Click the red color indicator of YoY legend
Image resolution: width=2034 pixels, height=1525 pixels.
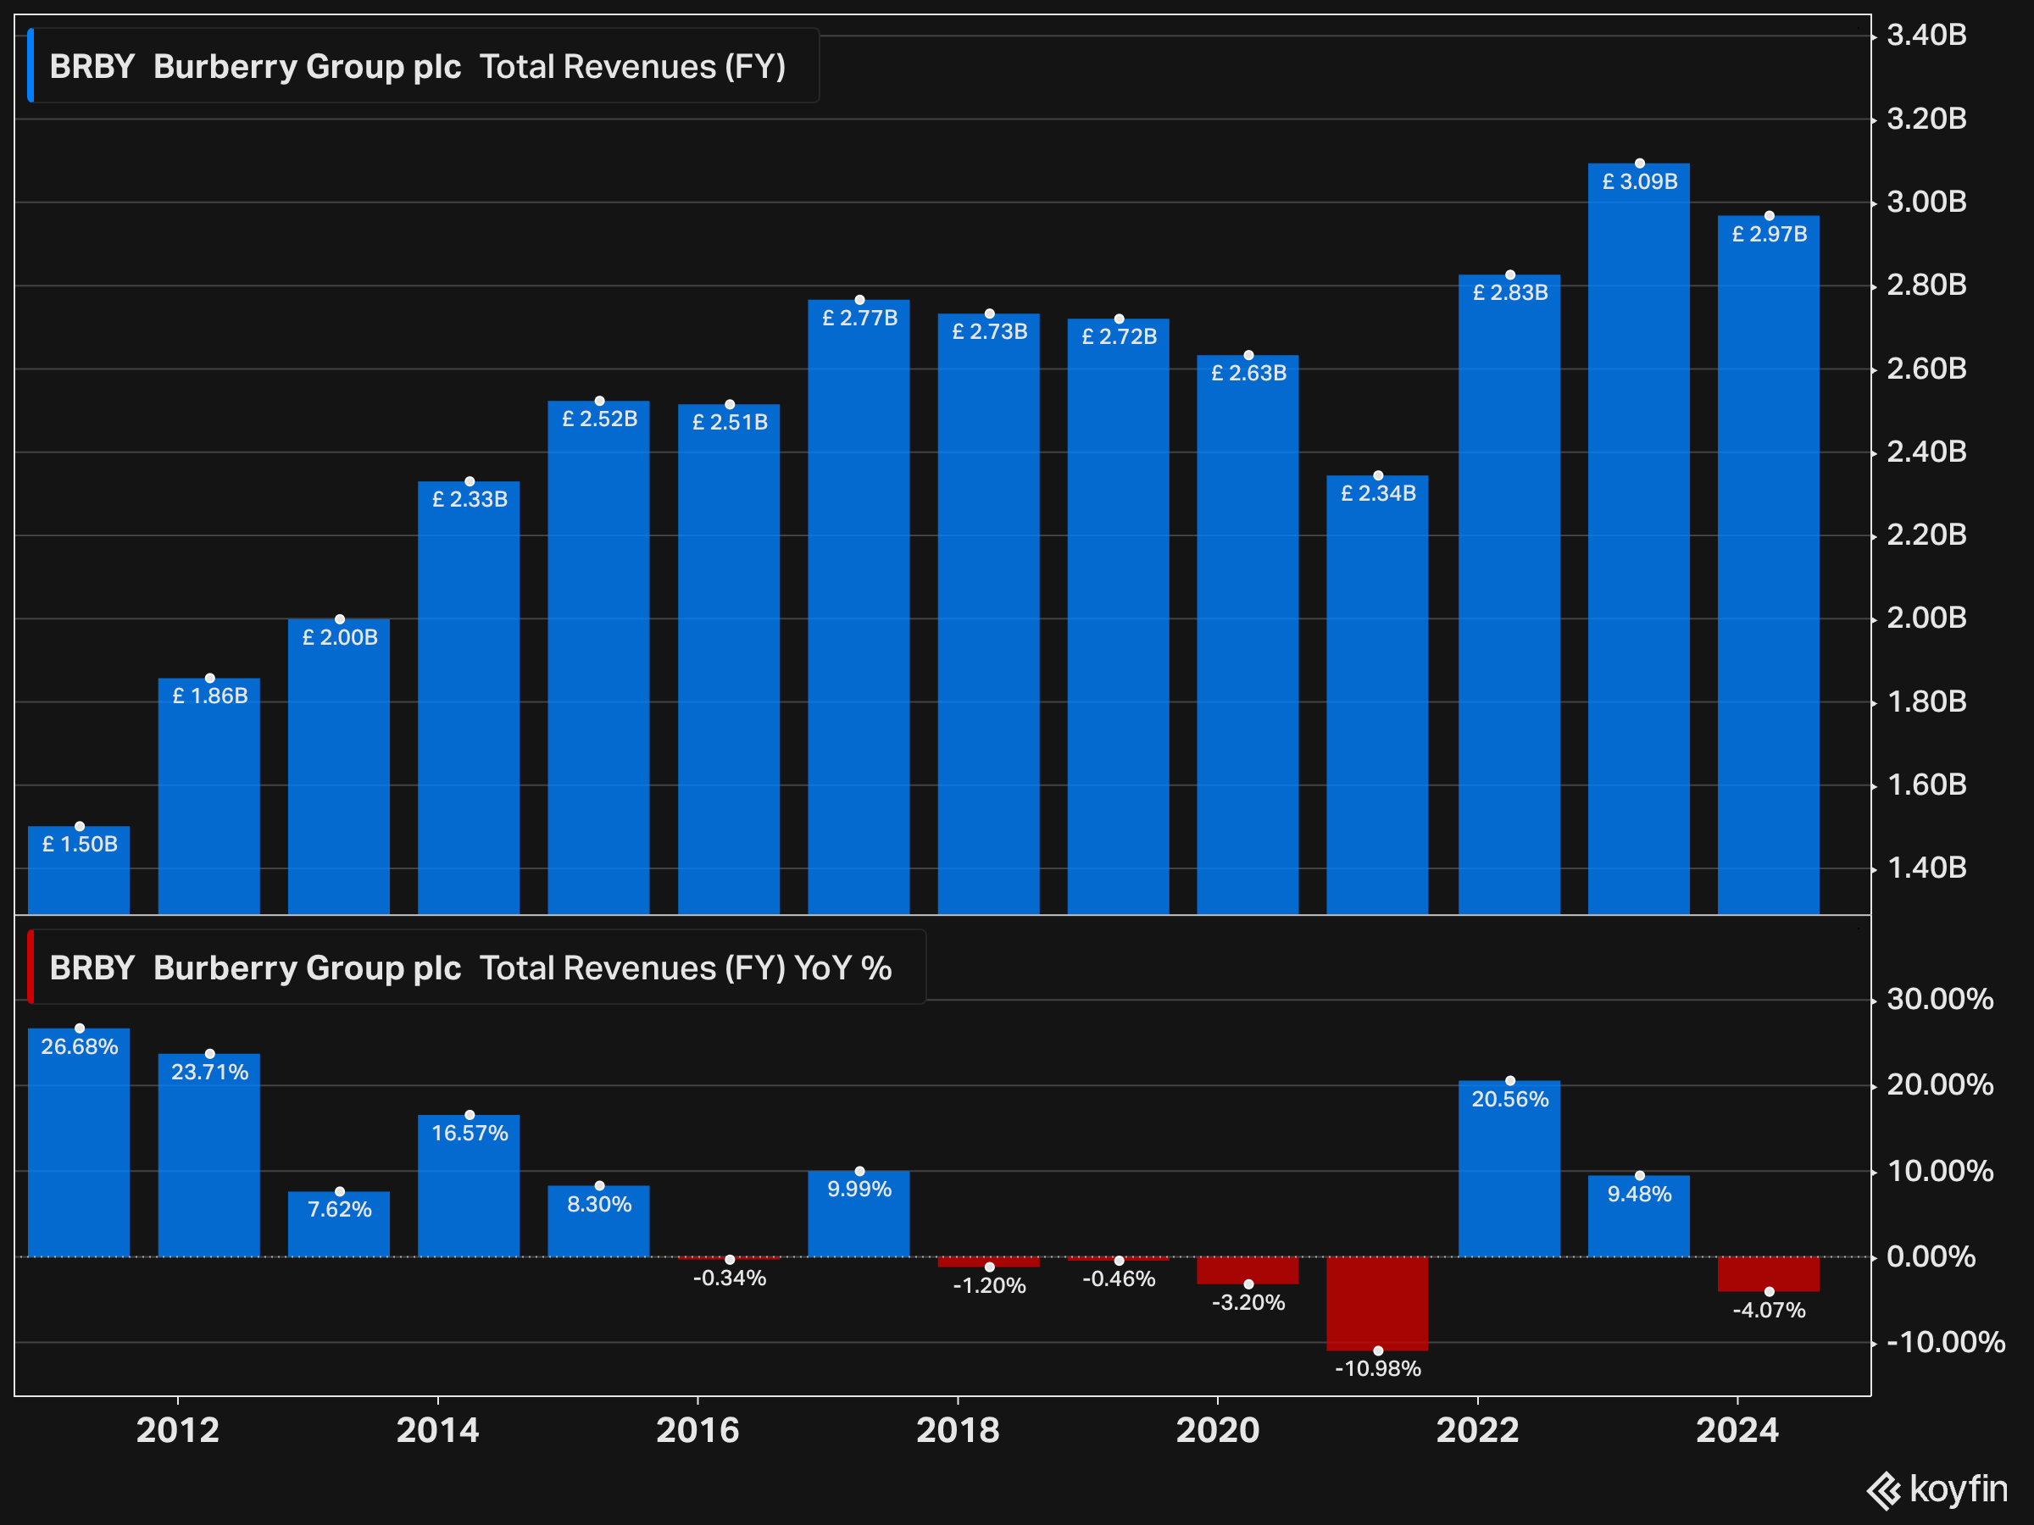pyautogui.click(x=31, y=967)
